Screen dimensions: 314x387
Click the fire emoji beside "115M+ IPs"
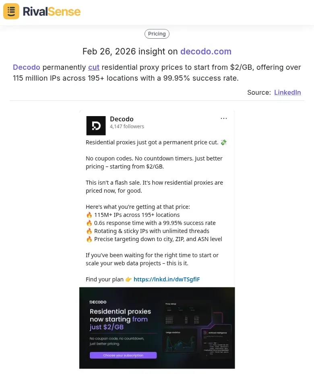(x=89, y=215)
